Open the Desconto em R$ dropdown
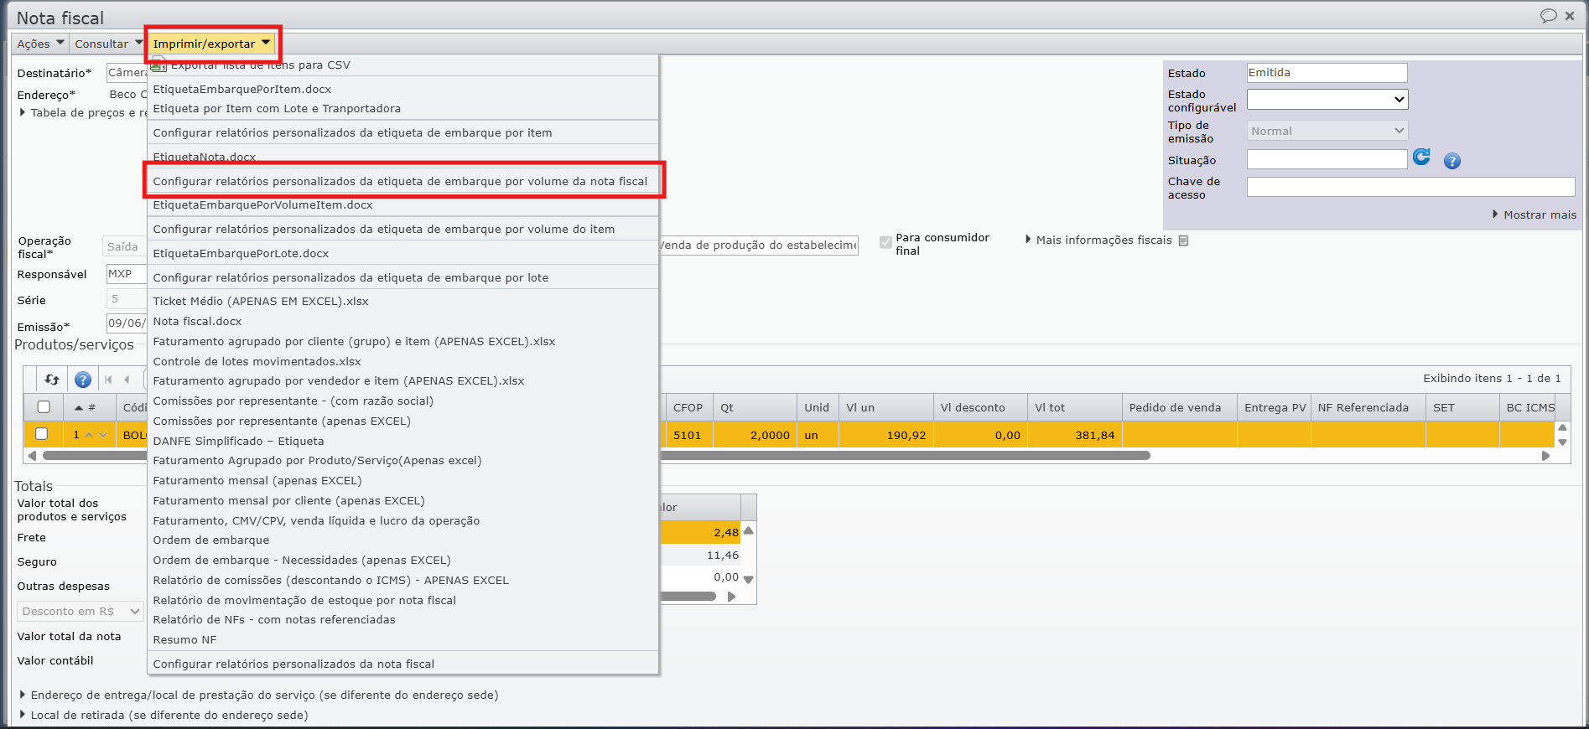Viewport: 1589px width, 729px height. pos(80,611)
